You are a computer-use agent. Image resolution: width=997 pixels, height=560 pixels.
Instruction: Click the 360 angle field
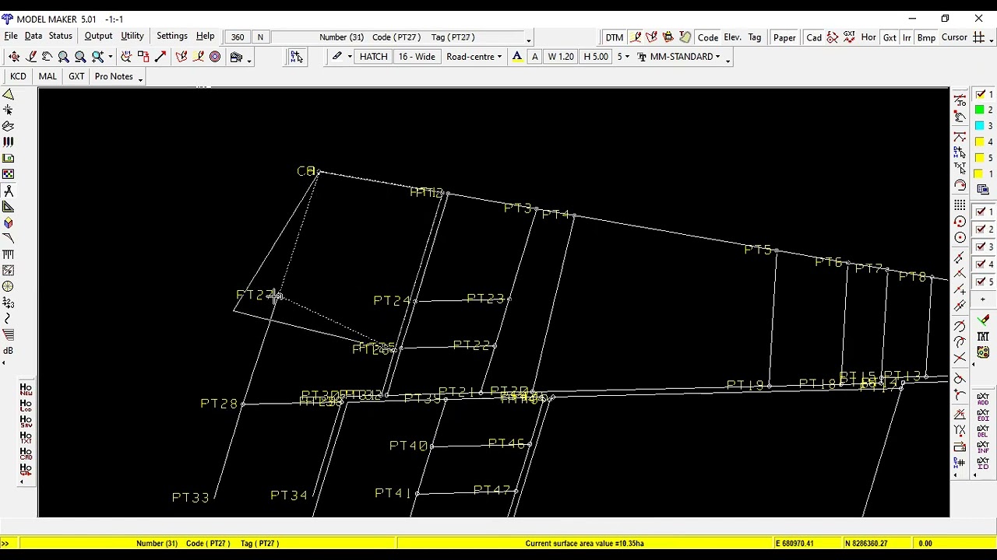pyautogui.click(x=238, y=37)
